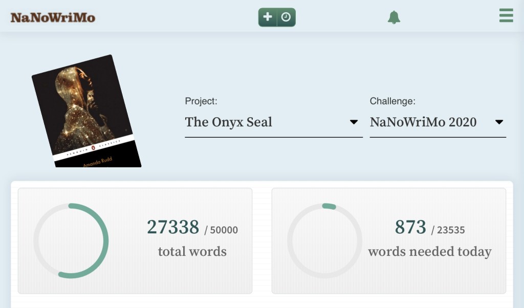The height and width of the screenshot is (308, 524).
Task: Click the "Project:" label
Action: 201,101
